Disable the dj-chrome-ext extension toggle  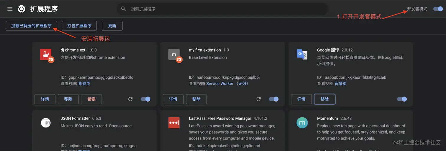145,99
